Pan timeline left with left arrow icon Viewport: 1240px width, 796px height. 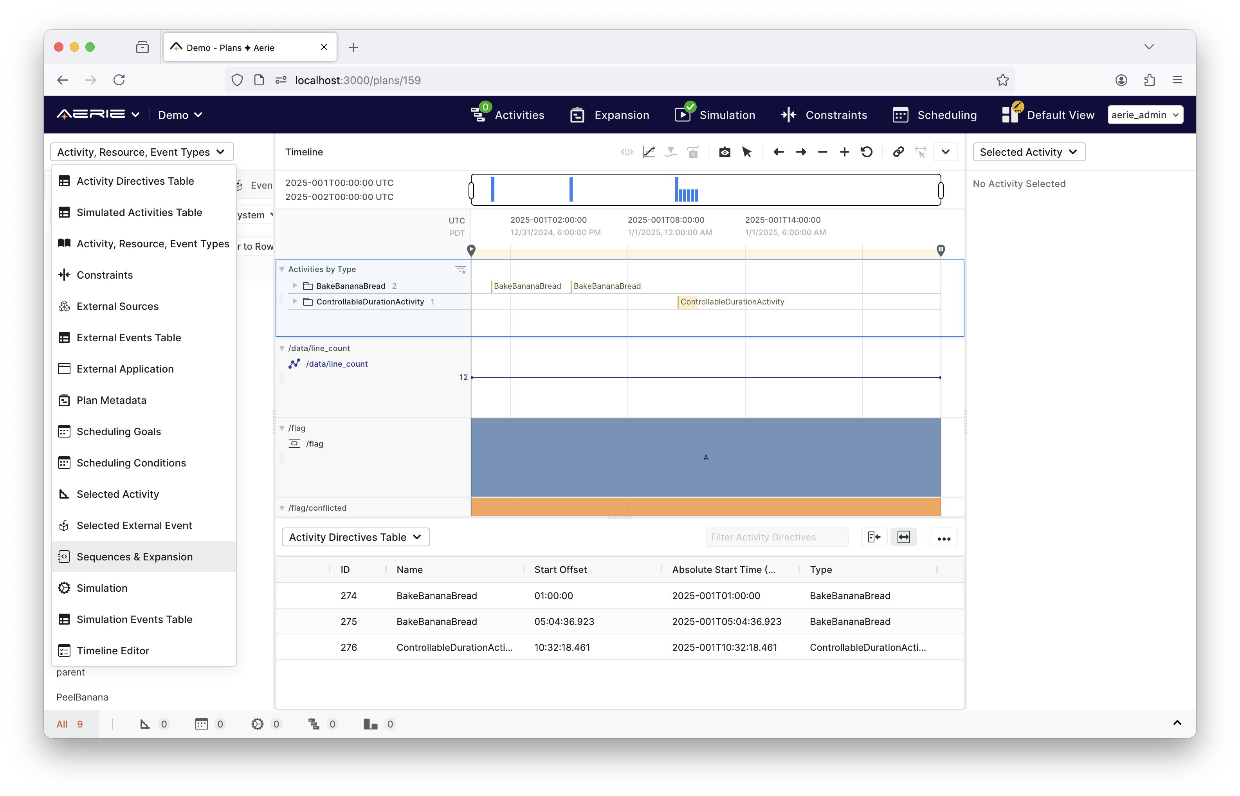click(779, 152)
